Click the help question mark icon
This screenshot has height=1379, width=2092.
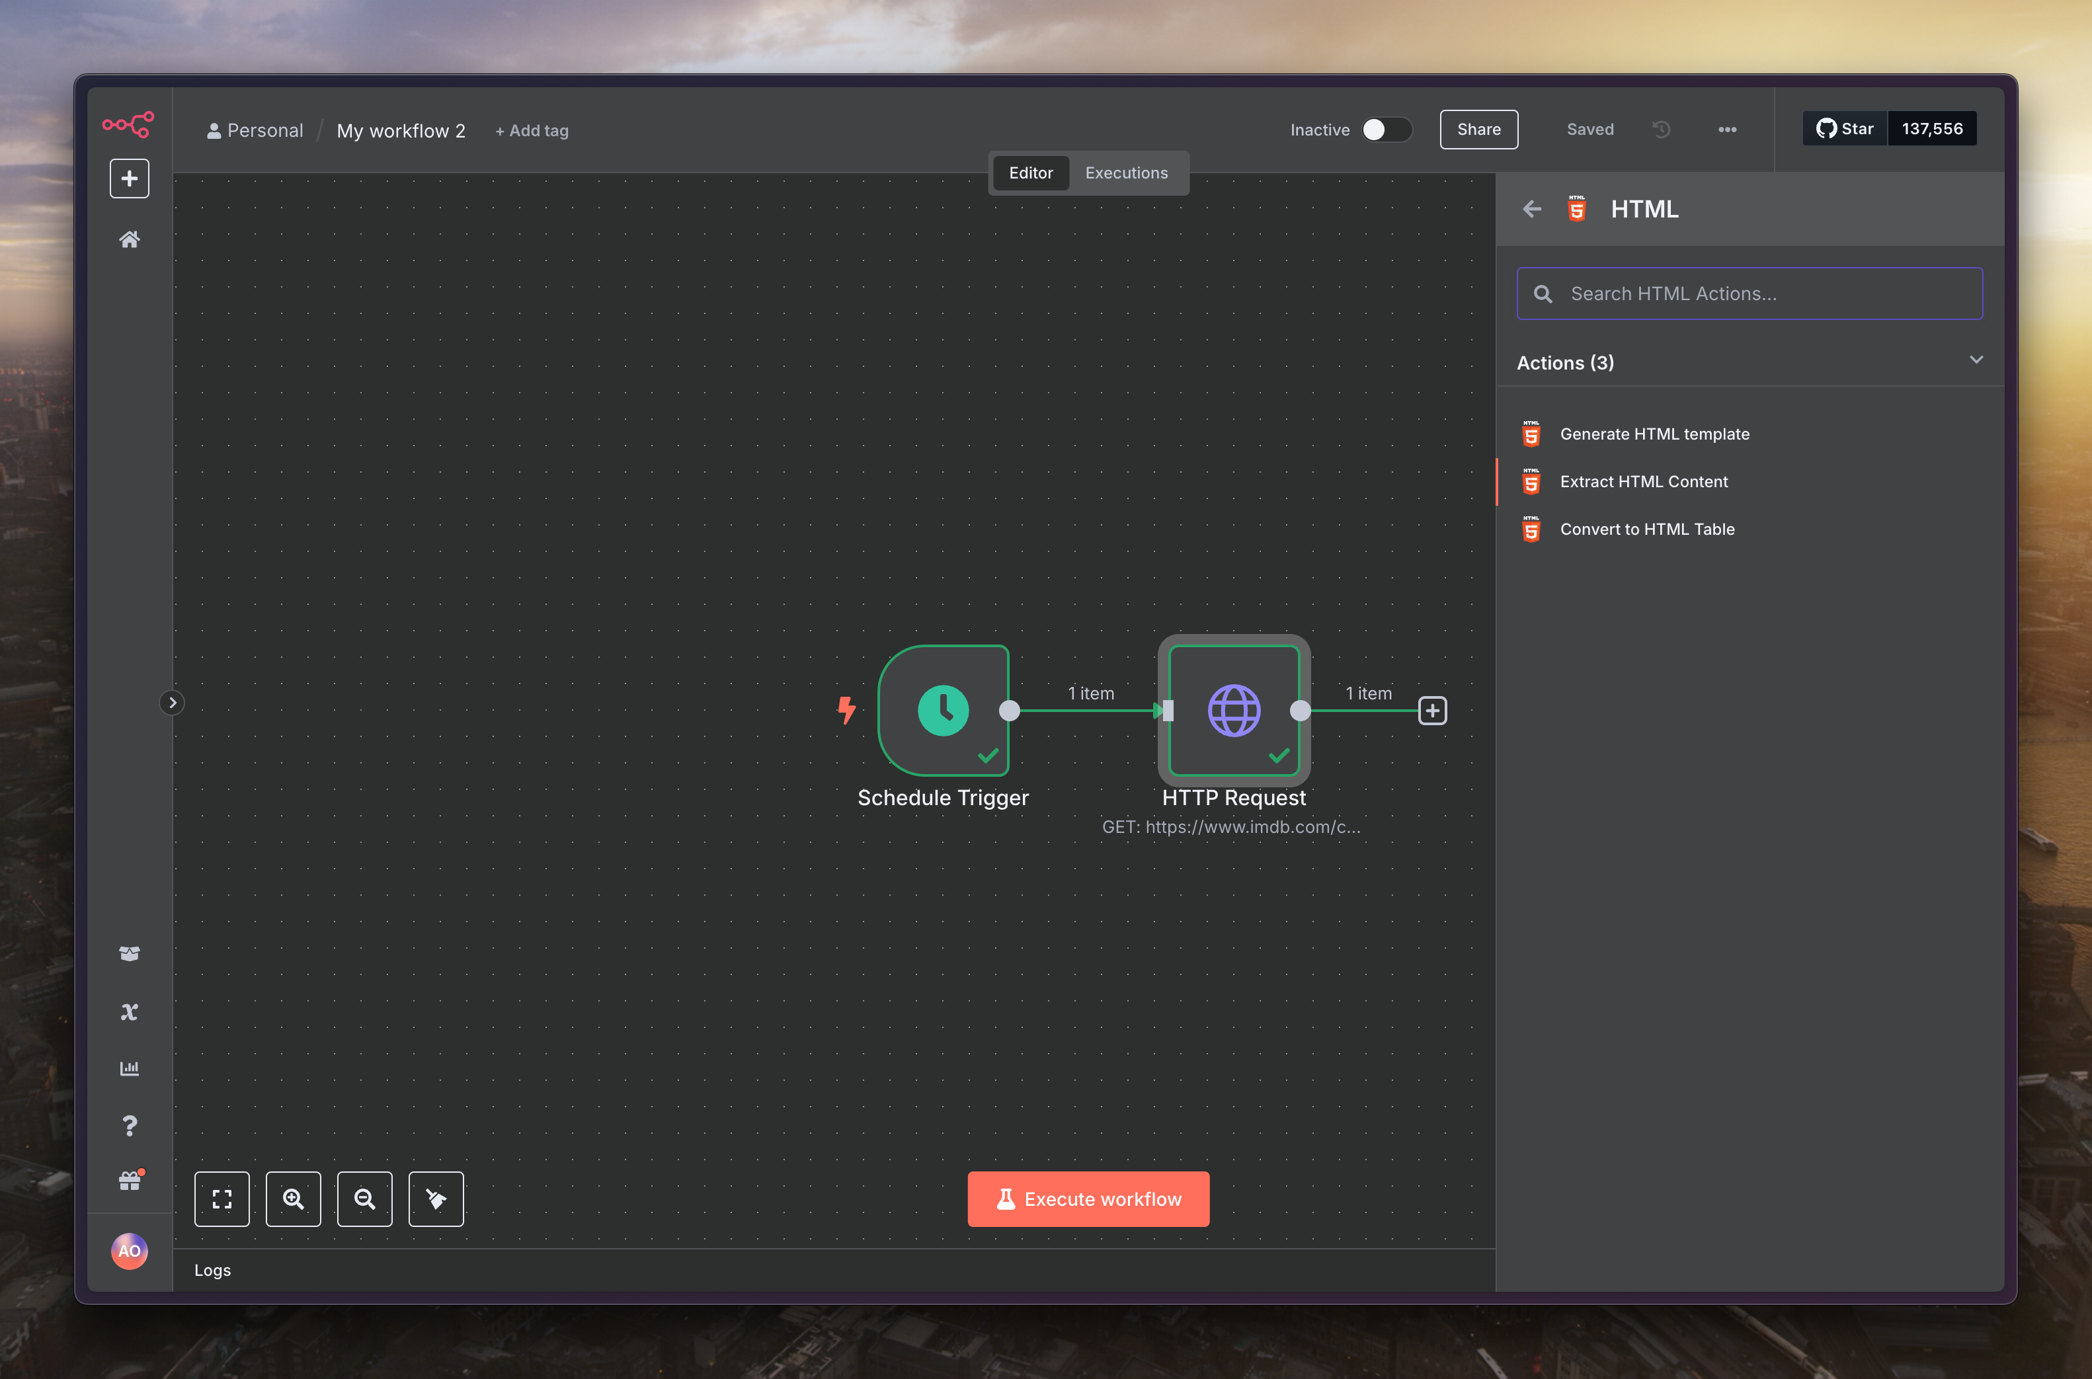130,1126
